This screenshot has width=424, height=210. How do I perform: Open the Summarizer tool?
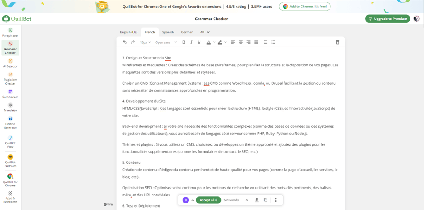tap(10, 94)
